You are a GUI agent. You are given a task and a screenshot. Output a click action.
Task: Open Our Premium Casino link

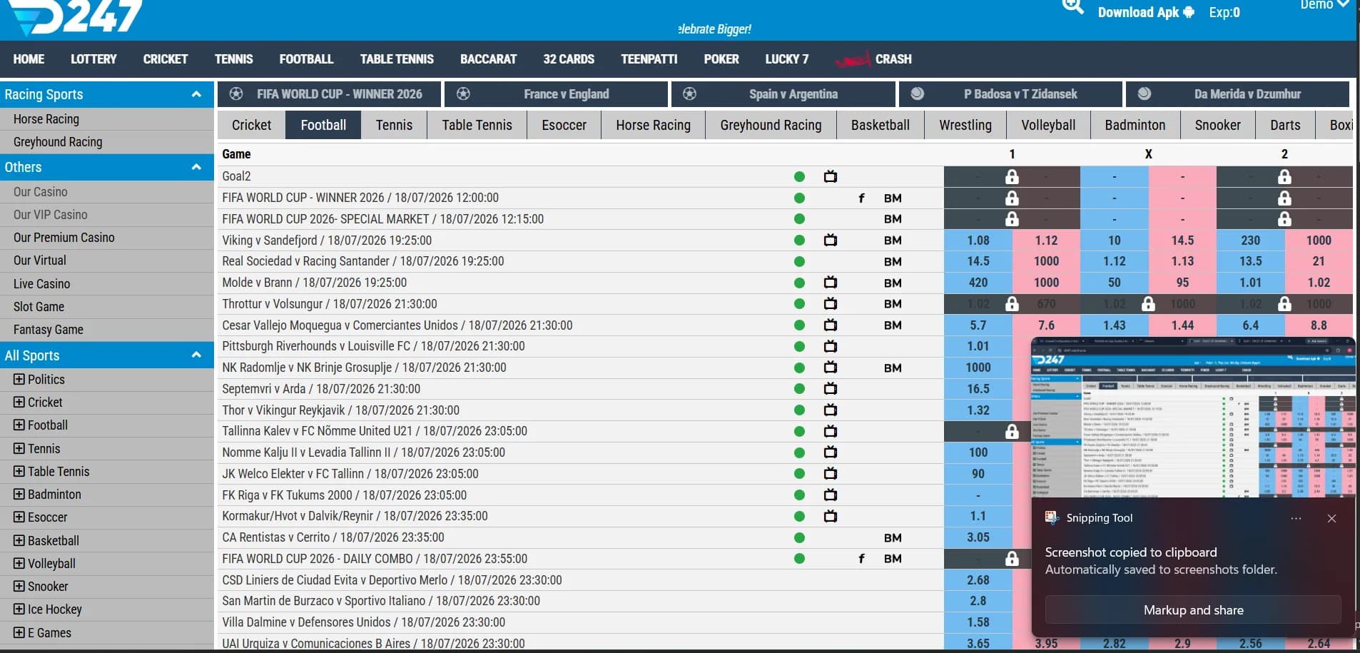64,238
